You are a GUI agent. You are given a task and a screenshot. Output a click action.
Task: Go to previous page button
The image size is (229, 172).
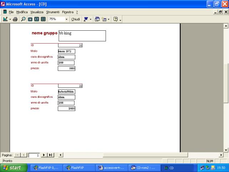click(24, 155)
